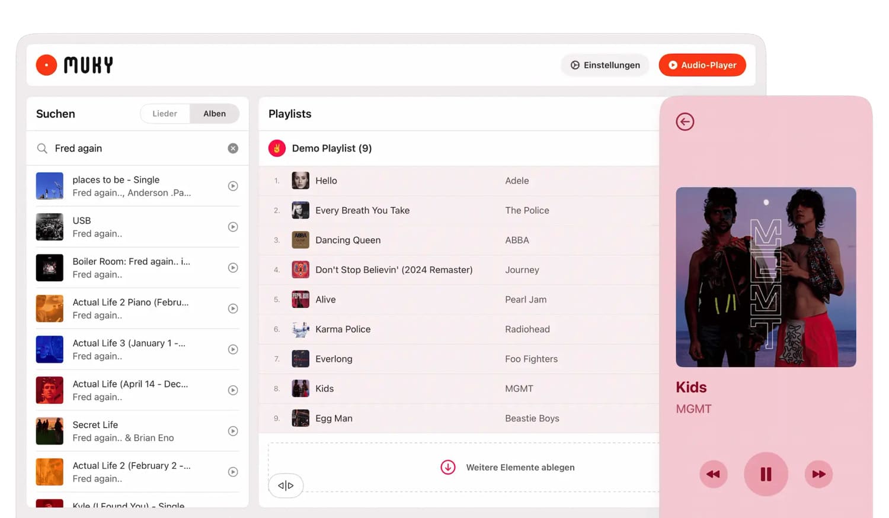Click the playlist resize handle icon
The height and width of the screenshot is (518, 889).
point(286,485)
